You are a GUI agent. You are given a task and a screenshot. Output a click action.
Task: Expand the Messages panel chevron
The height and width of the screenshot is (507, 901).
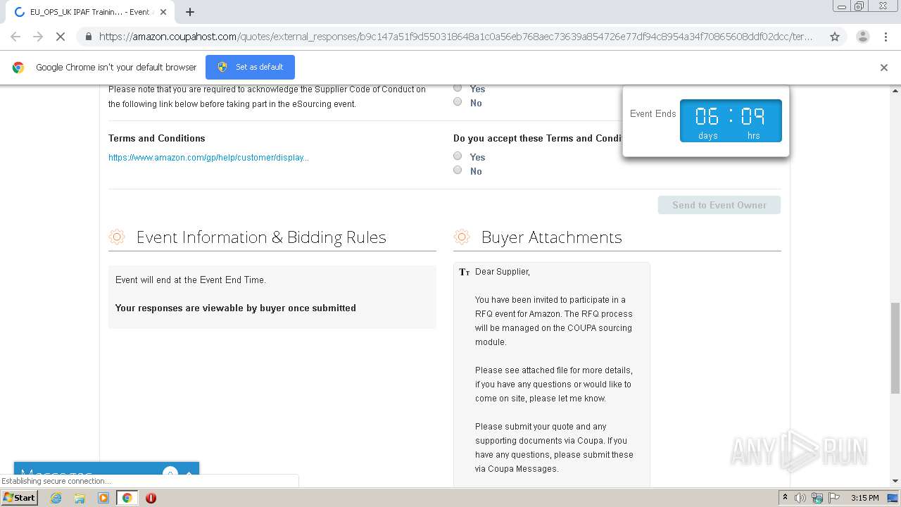[189, 474]
